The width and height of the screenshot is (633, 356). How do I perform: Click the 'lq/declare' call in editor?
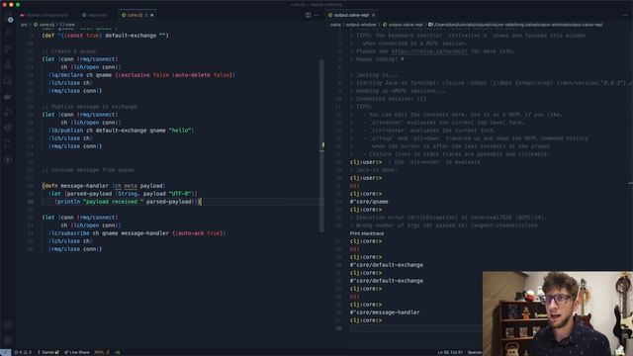(x=67, y=75)
